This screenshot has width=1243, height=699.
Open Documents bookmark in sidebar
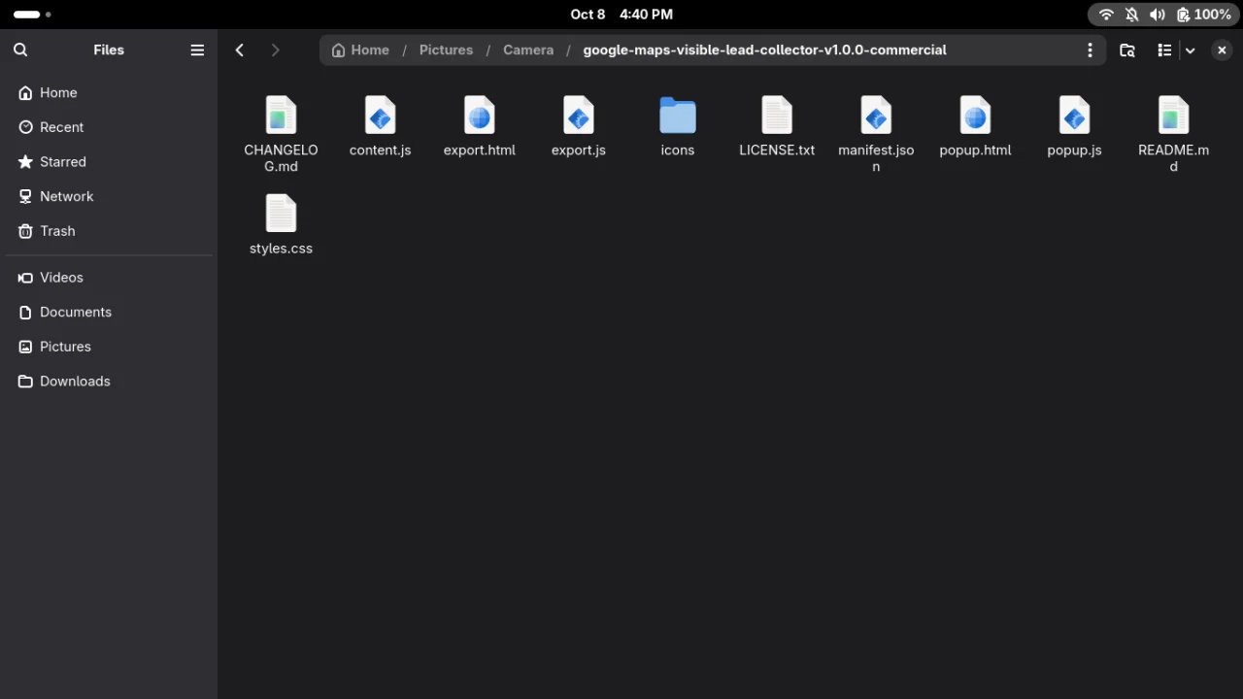point(109,313)
